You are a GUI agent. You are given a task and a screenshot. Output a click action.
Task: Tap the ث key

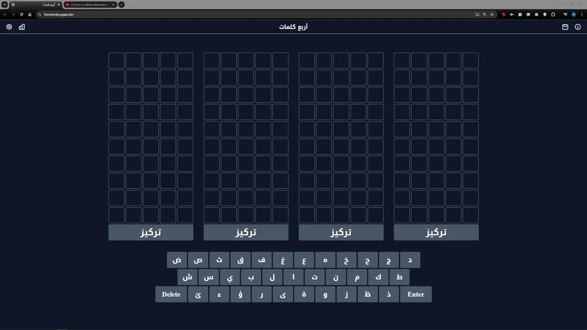(219, 260)
